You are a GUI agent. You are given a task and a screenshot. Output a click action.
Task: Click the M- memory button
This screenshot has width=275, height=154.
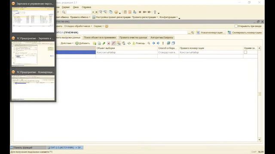click(149, 12)
